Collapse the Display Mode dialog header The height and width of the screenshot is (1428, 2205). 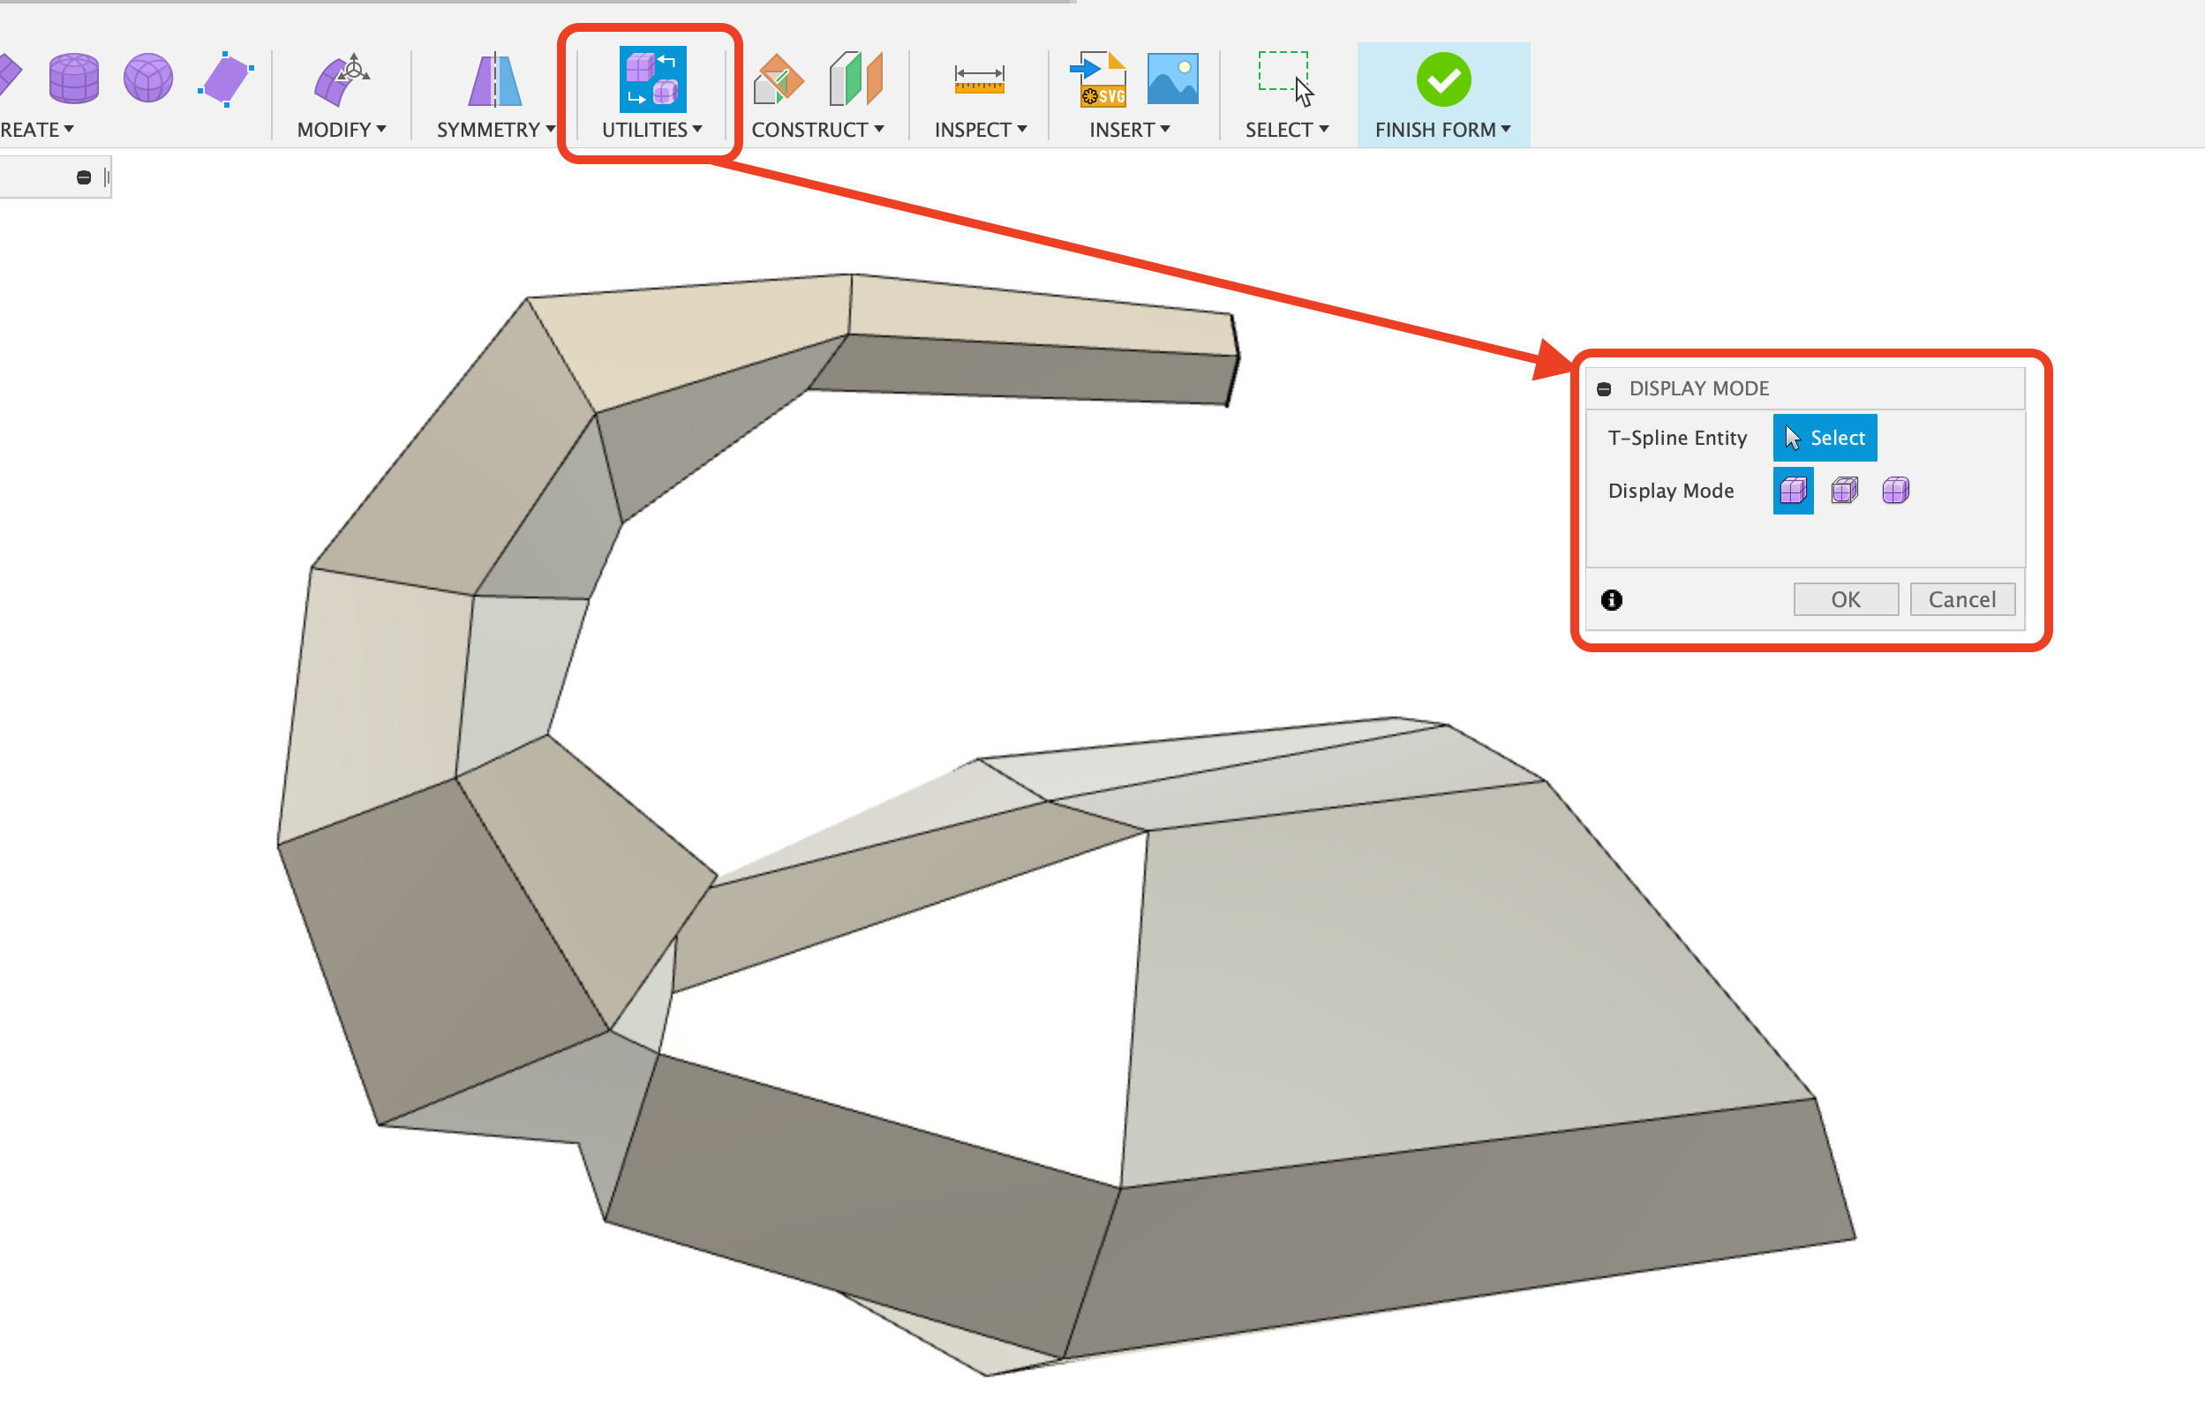[1604, 389]
